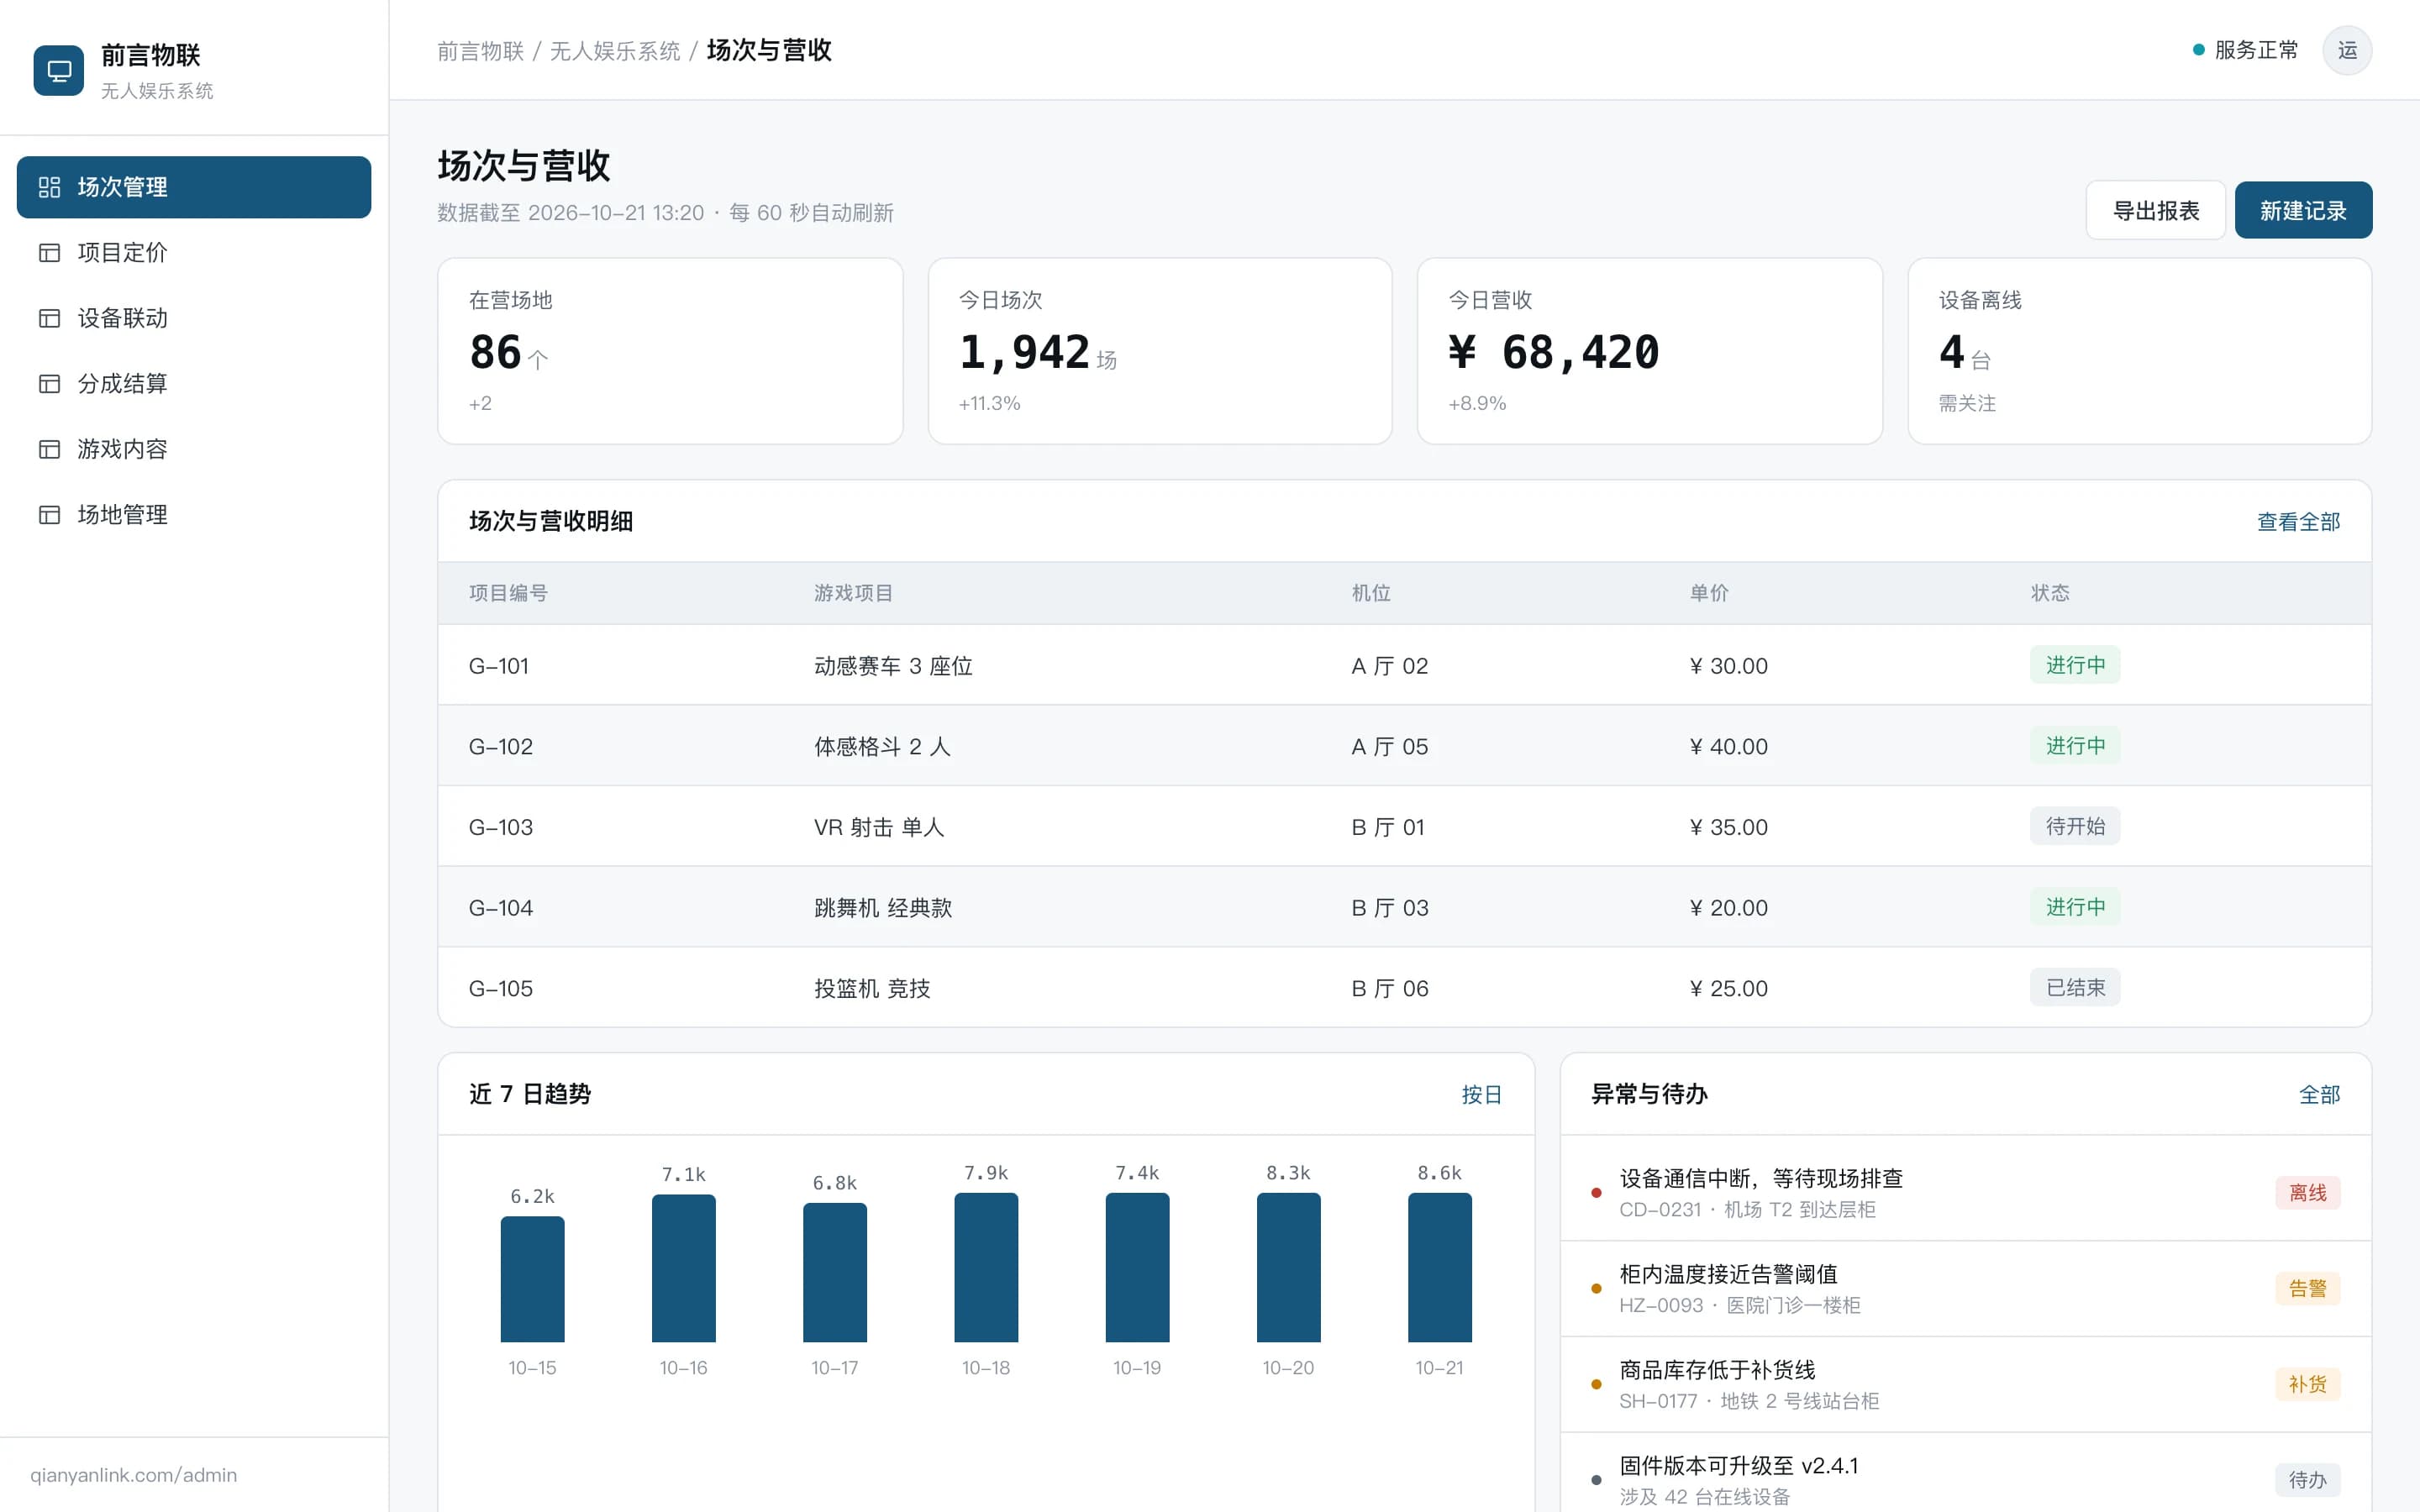2420x1512 pixels.
Task: Open 柜内温度接近告警阈值 alert
Action: click(x=1965, y=1289)
